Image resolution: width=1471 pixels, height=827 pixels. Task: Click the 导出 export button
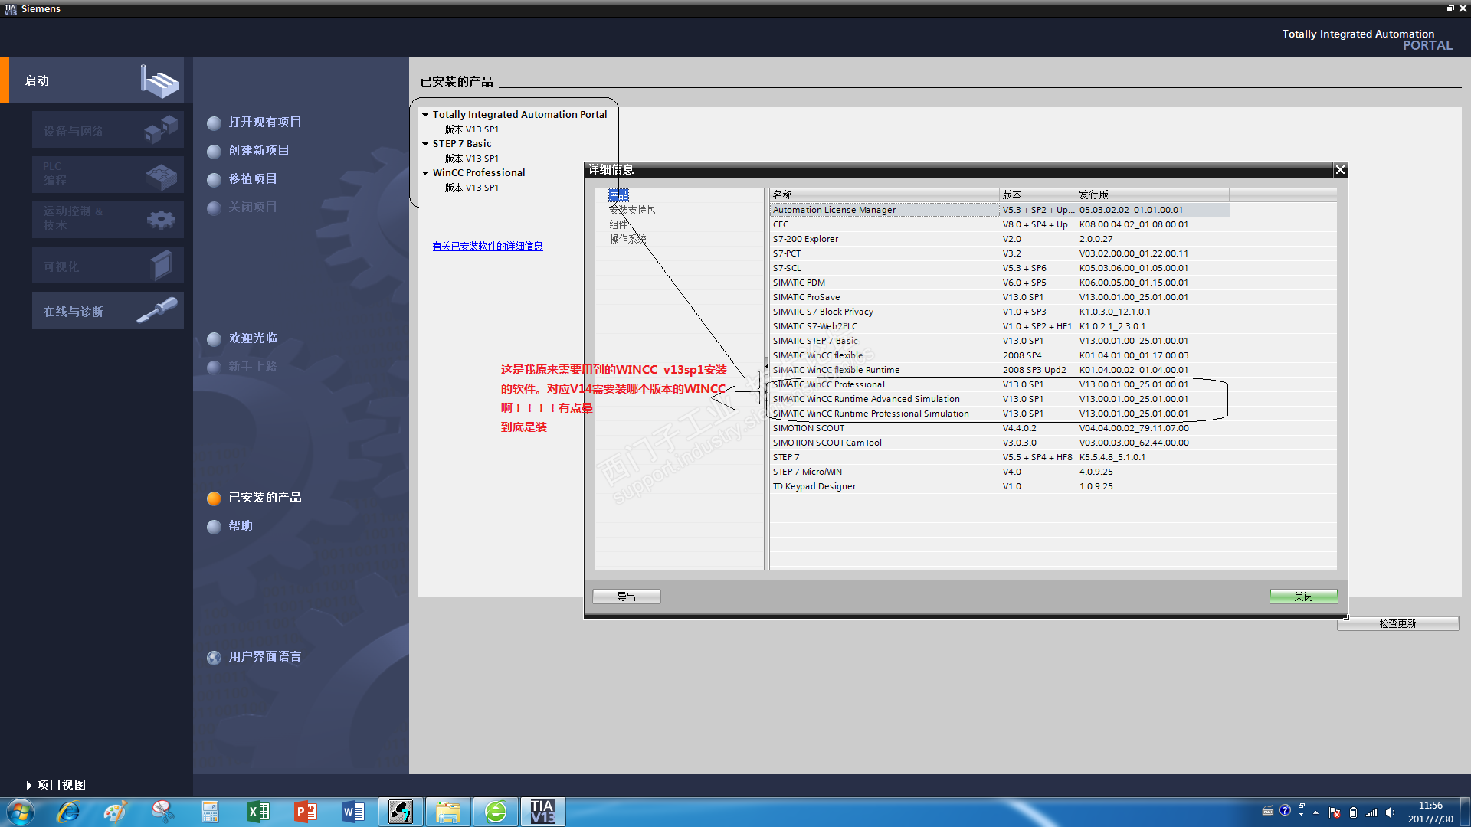click(626, 597)
